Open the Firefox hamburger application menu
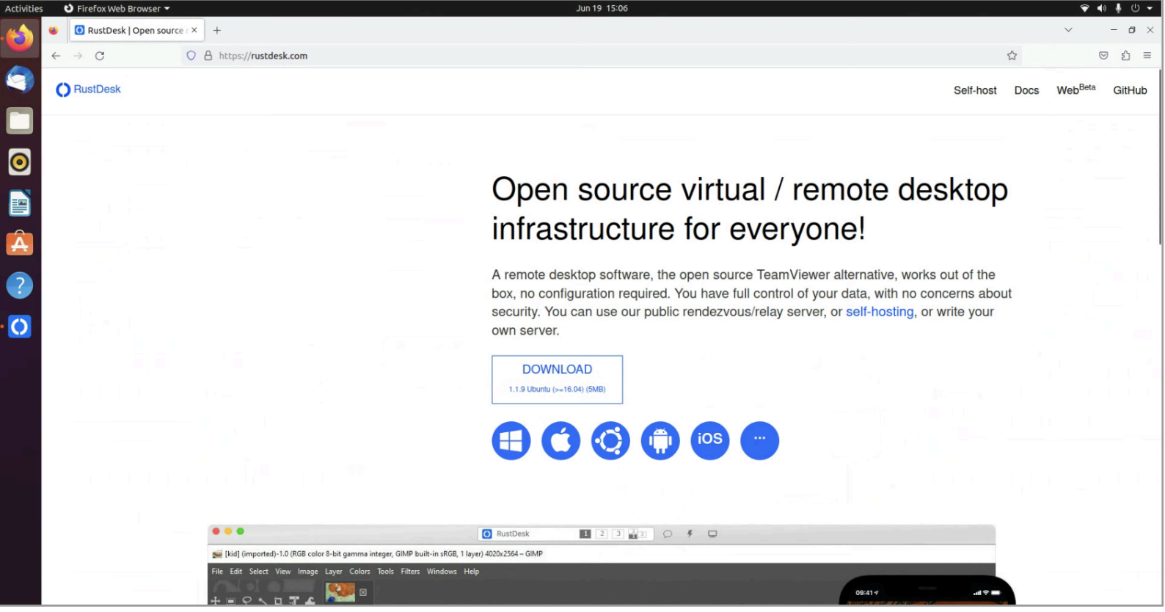The width and height of the screenshot is (1165, 612). (1147, 56)
